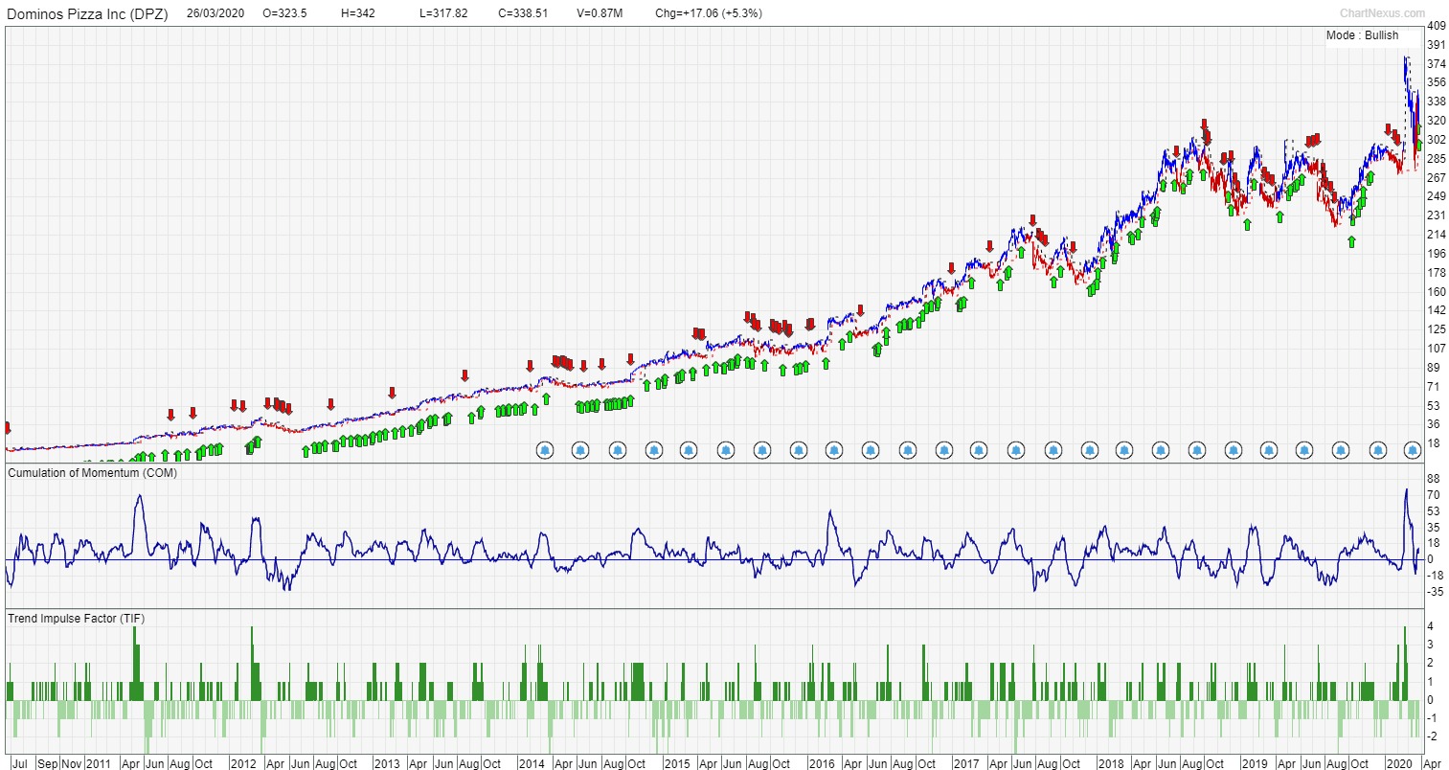
Task: Click the first bell icon in the row
Action: 545,449
